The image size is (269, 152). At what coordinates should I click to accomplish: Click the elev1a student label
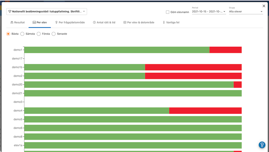point(18,145)
